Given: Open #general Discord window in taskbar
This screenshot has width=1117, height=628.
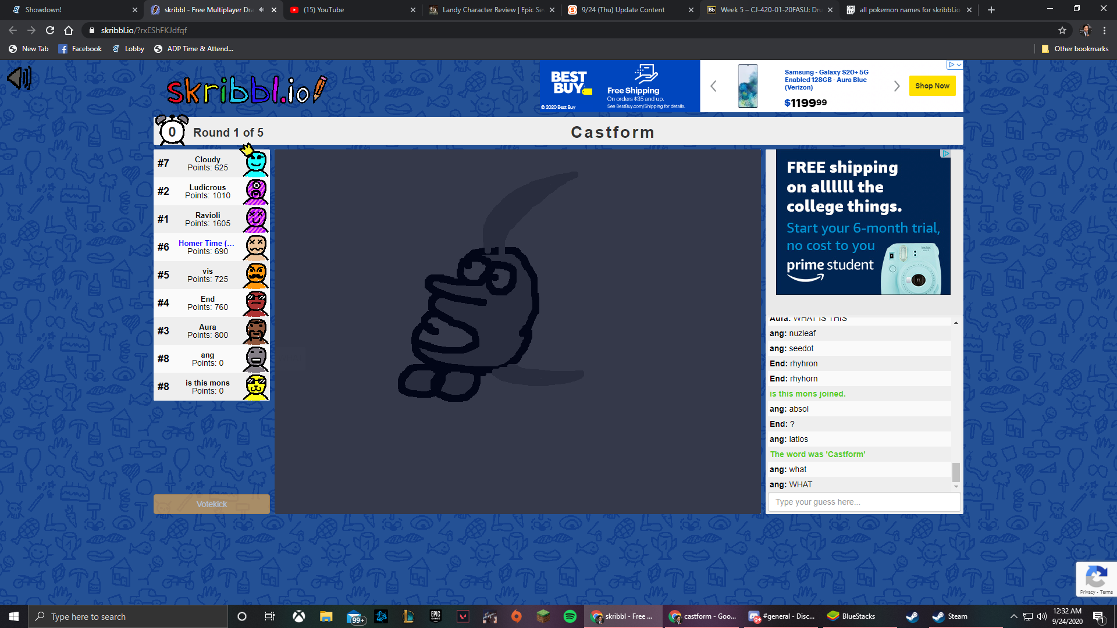Looking at the screenshot, I should pyautogui.click(x=781, y=616).
